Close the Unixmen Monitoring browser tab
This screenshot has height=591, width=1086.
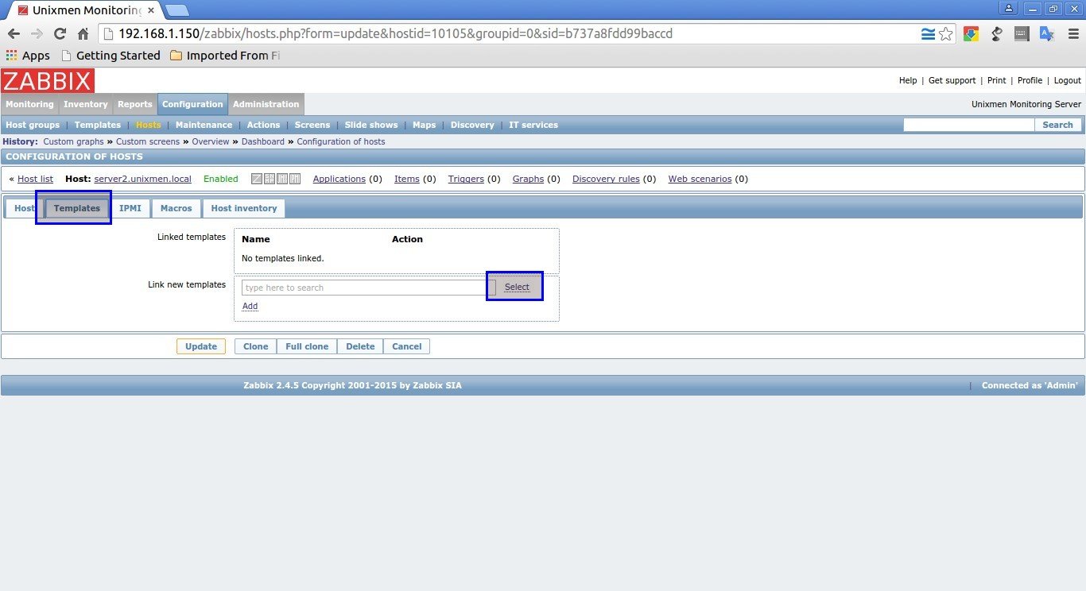click(151, 10)
